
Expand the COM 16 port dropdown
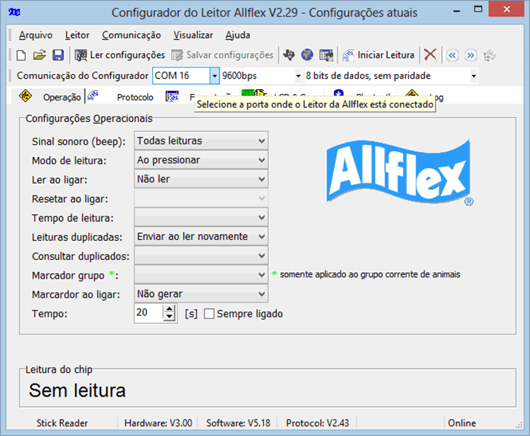214,76
